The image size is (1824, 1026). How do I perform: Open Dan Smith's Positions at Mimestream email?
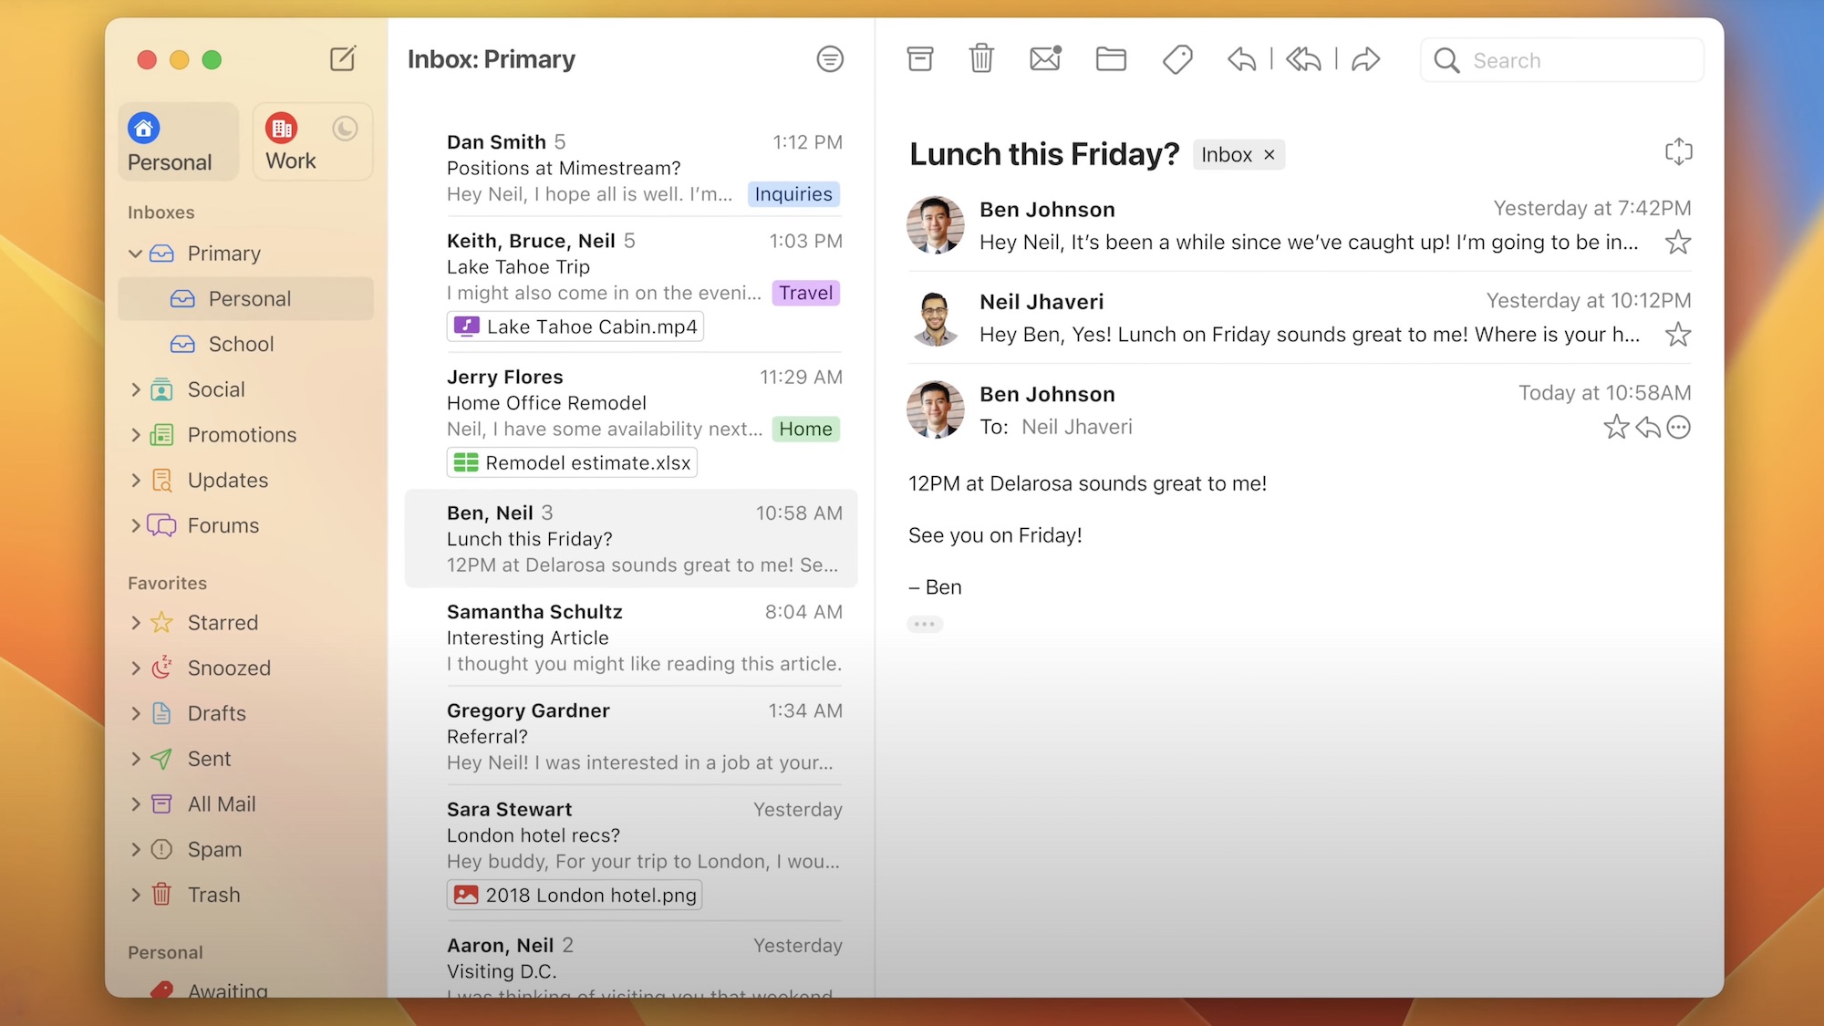coord(631,168)
